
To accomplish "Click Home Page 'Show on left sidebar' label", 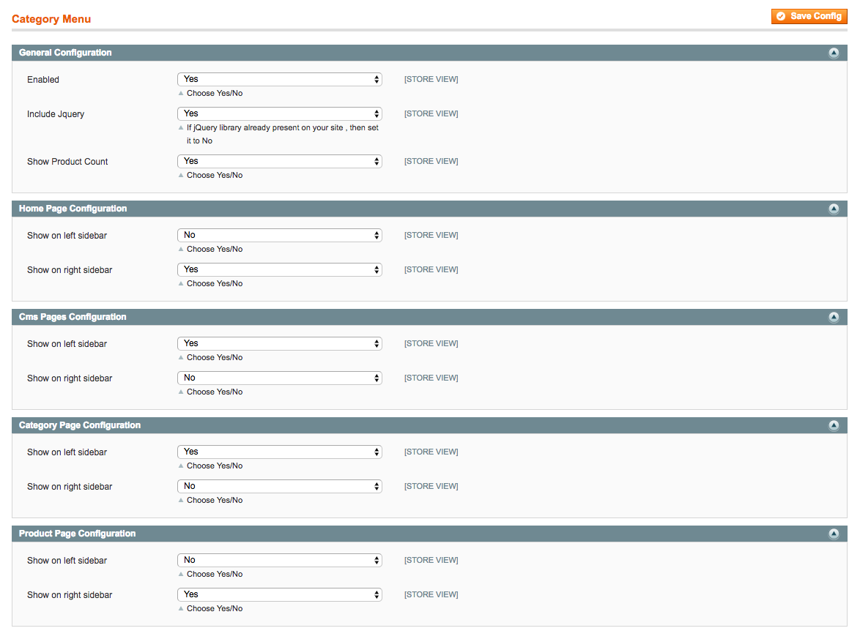I will pyautogui.click(x=67, y=236).
